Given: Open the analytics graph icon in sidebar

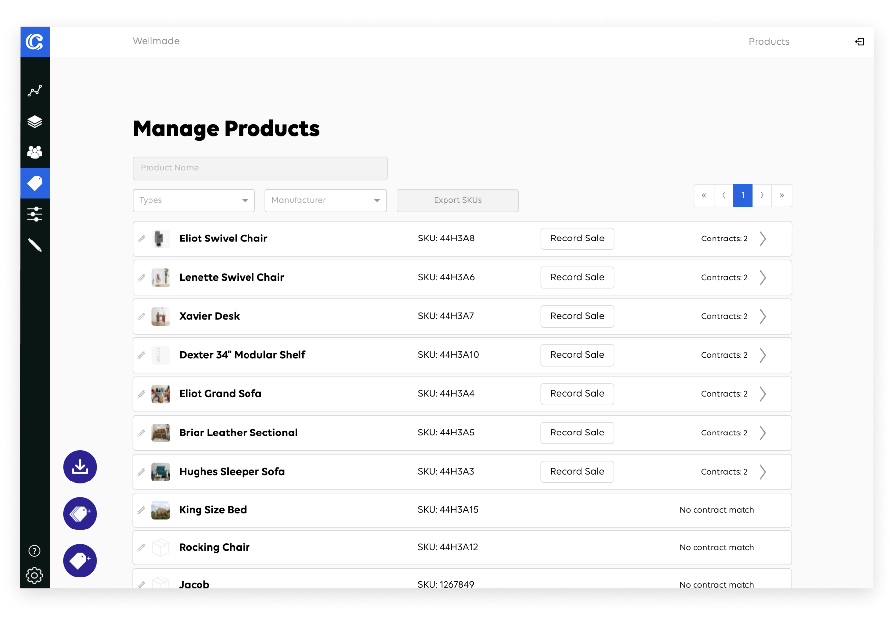Looking at the screenshot, I should [35, 91].
